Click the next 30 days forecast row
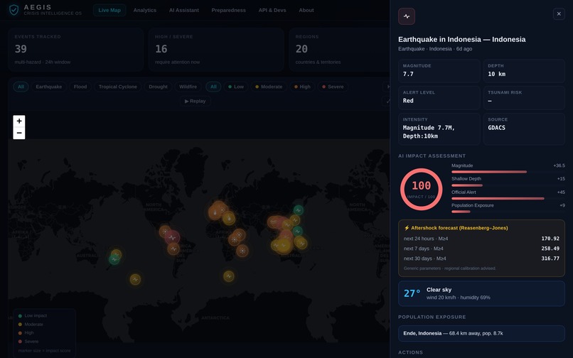This screenshot has height=358, width=573. pos(481,259)
